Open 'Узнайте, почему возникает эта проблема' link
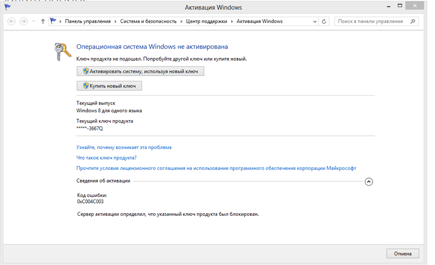This screenshot has height=265, width=435. pyautogui.click(x=124, y=147)
